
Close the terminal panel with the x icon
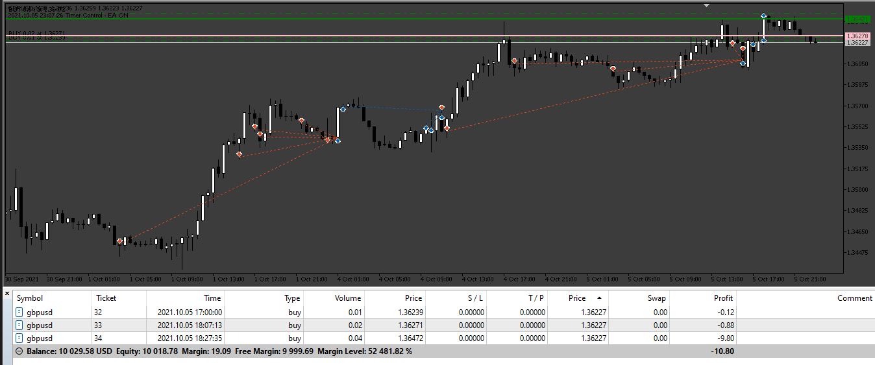(x=7, y=294)
